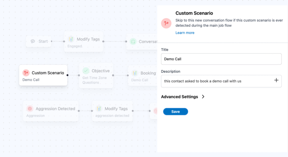This screenshot has height=157, width=288.
Task: Expand Advanced Settings chevron
Action: pyautogui.click(x=203, y=97)
